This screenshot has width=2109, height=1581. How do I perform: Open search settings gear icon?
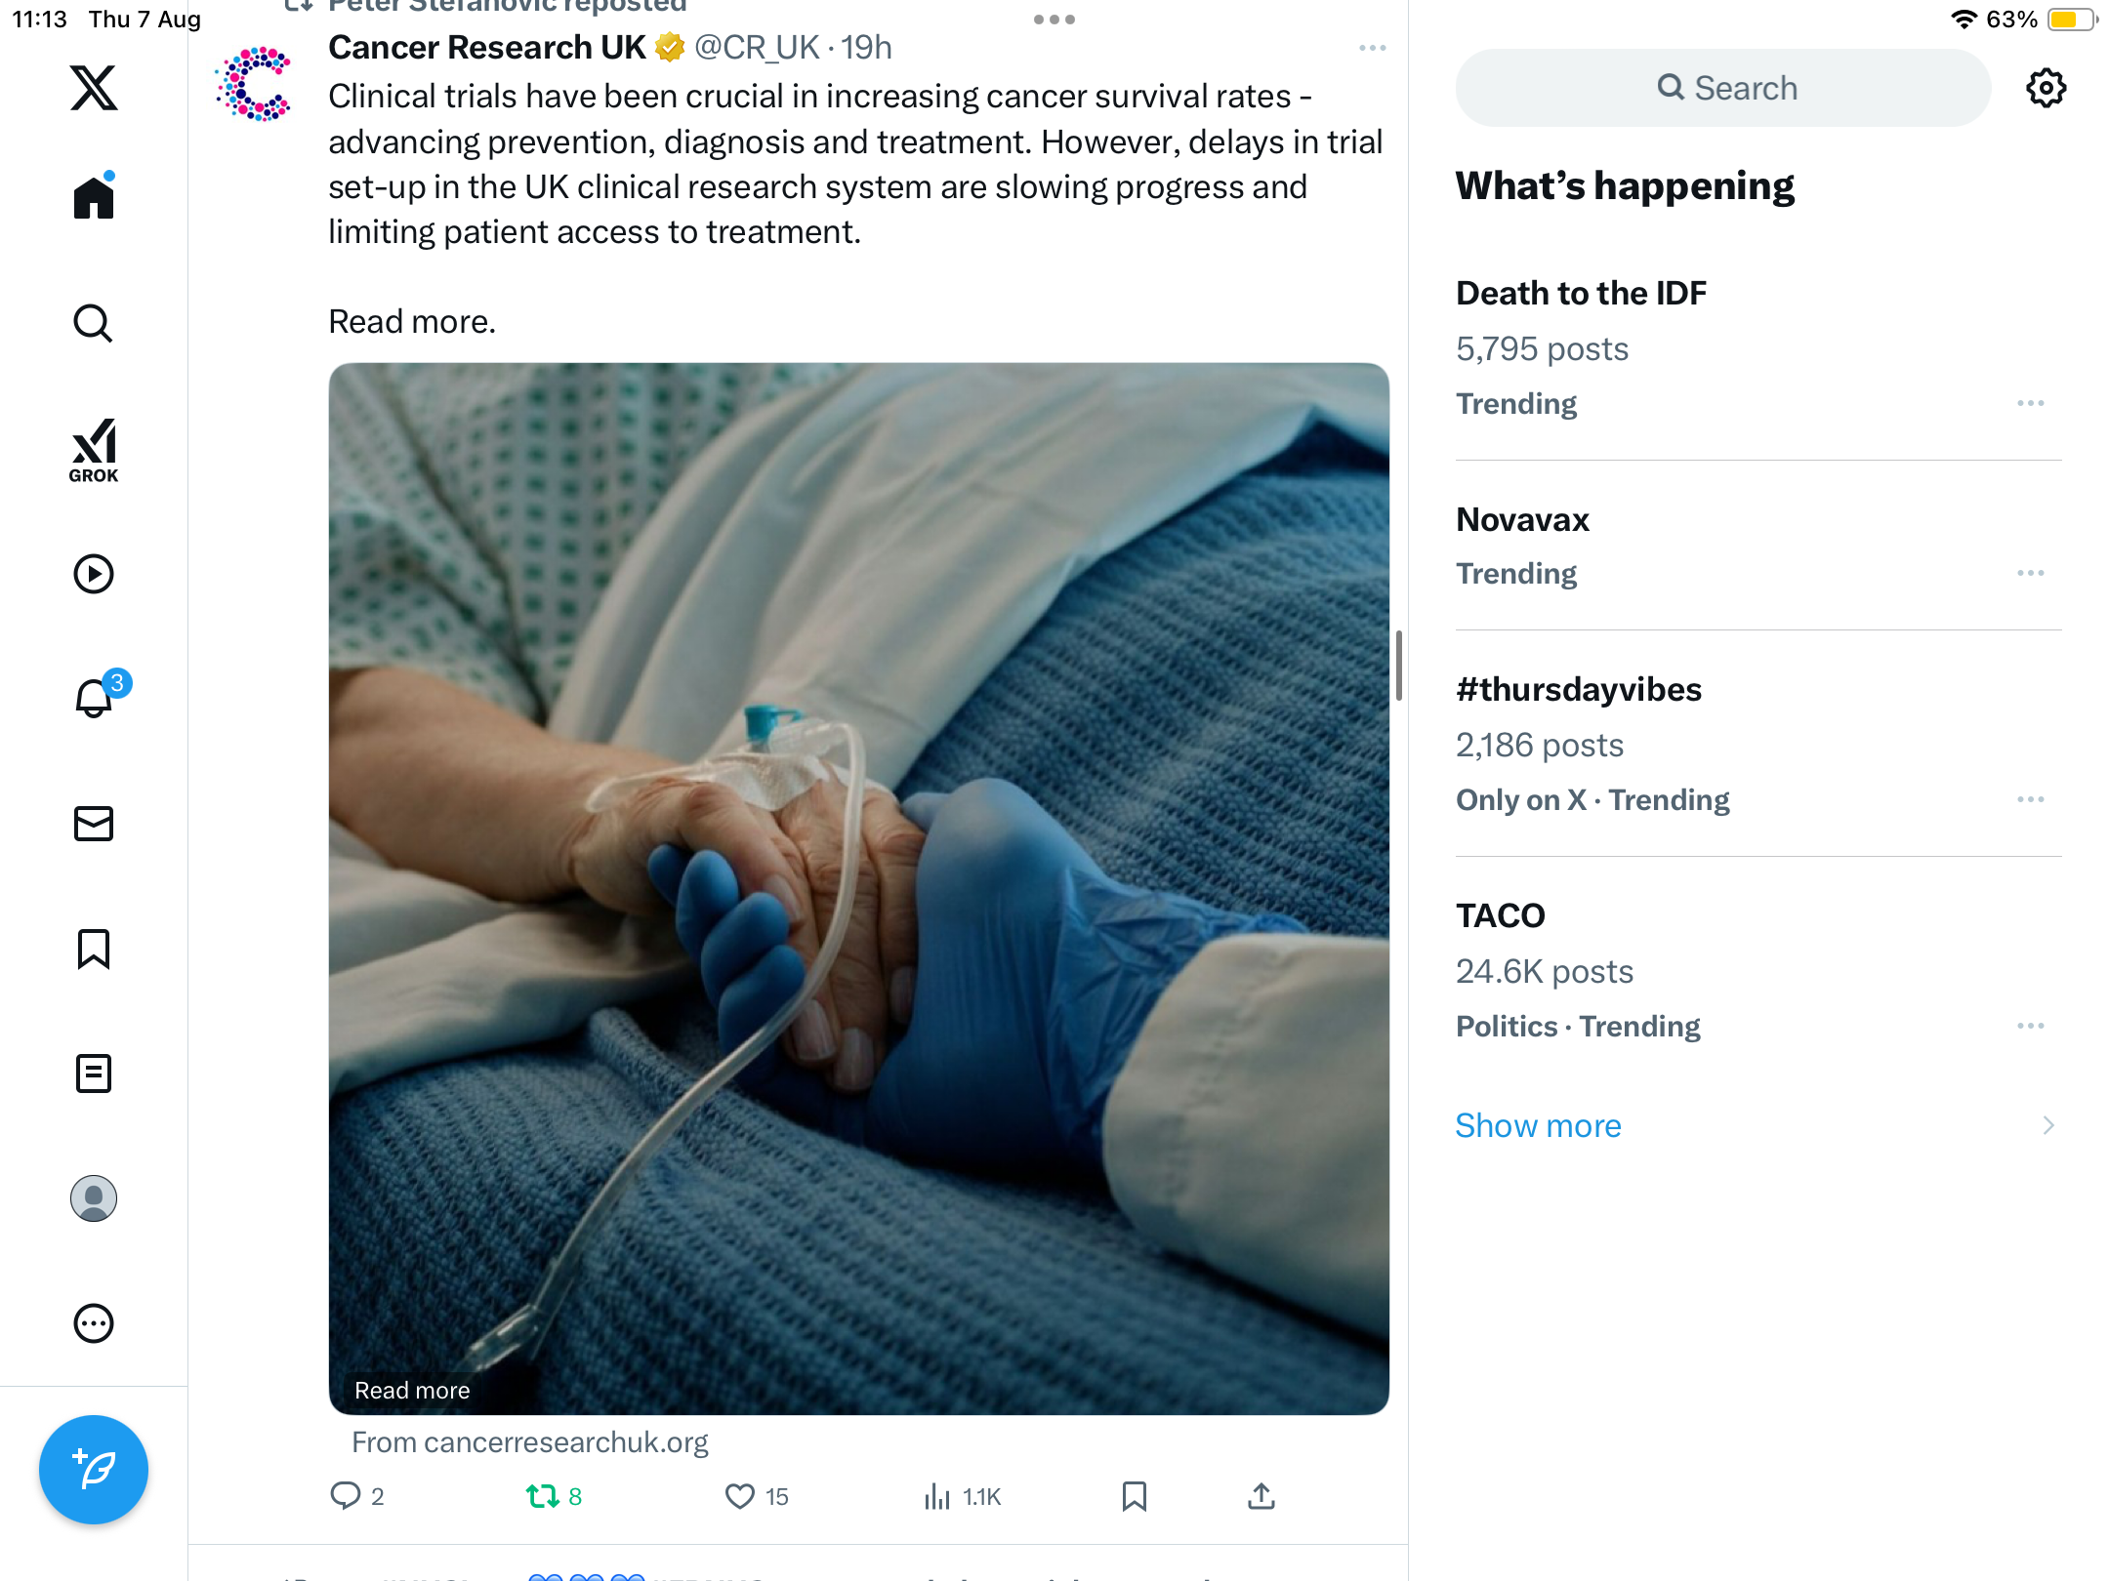click(2046, 88)
